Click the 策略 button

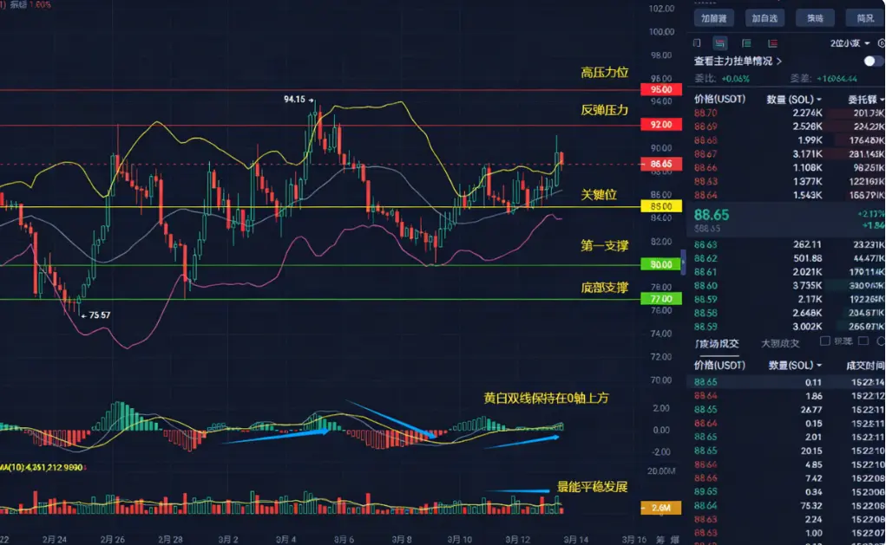815,18
